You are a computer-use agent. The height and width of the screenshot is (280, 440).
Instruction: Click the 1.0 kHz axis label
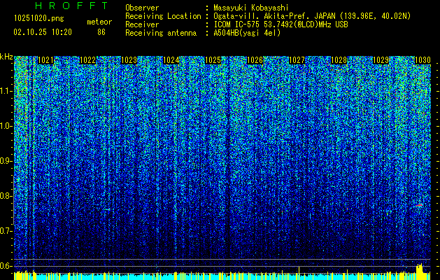(6, 126)
